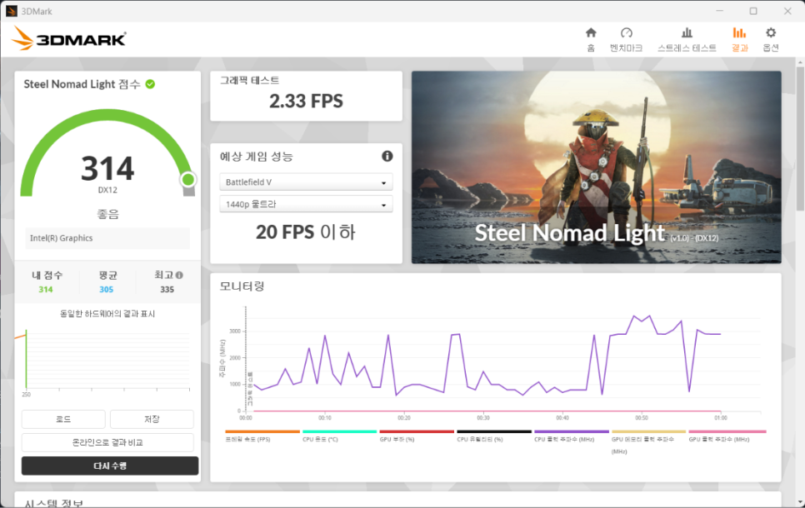
Task: Click the Steel Nomad Light 점수 title
Action: click(82, 84)
